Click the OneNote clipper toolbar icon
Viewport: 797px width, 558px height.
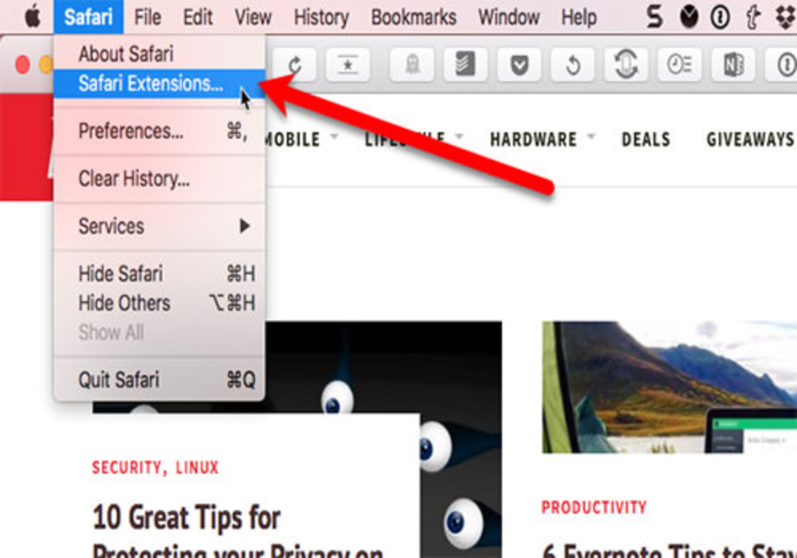point(733,64)
